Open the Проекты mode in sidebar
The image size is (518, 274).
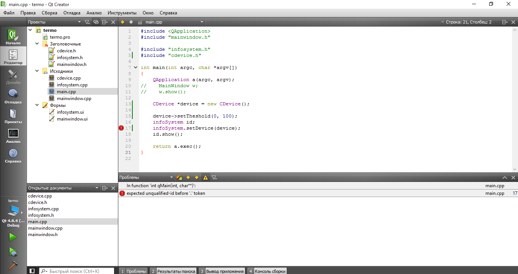pyautogui.click(x=13, y=115)
